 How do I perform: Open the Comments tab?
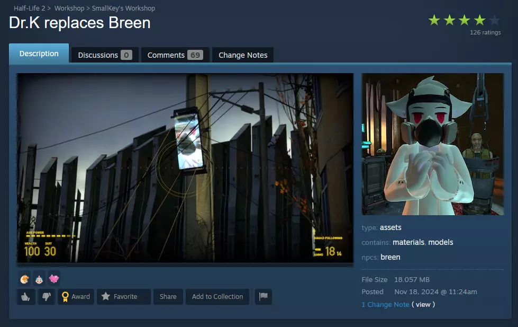tap(175, 55)
